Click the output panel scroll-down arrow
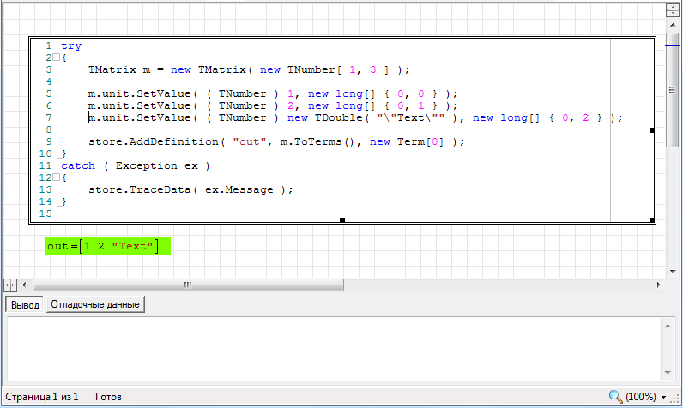This screenshot has height=408, width=683. point(667,372)
